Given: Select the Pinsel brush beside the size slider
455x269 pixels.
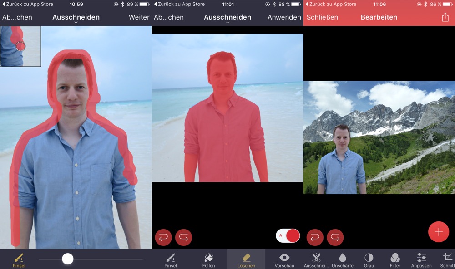Looking at the screenshot, I should pyautogui.click(x=19, y=259).
